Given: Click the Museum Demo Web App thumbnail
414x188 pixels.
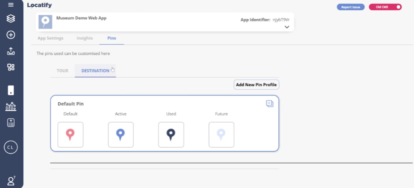Looking at the screenshot, I should click(x=45, y=22).
